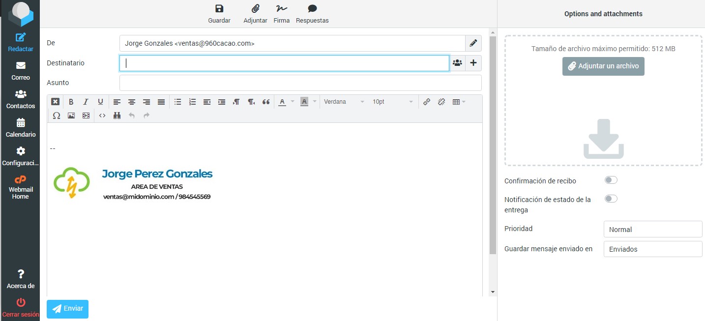Image resolution: width=705 pixels, height=321 pixels.
Task: Open the Acerca de help item
Action: coord(21,279)
